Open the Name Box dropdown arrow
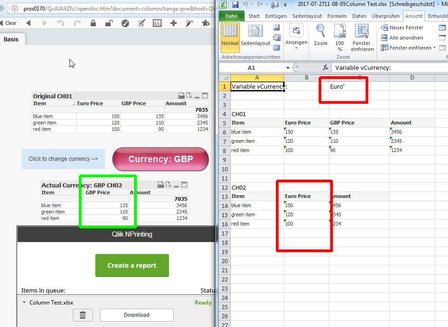448x327 pixels. [x=288, y=68]
